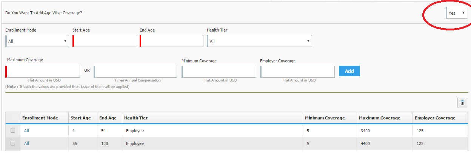Click the Employer Coverage input field
Screen dimensions: 471x160
(297, 72)
